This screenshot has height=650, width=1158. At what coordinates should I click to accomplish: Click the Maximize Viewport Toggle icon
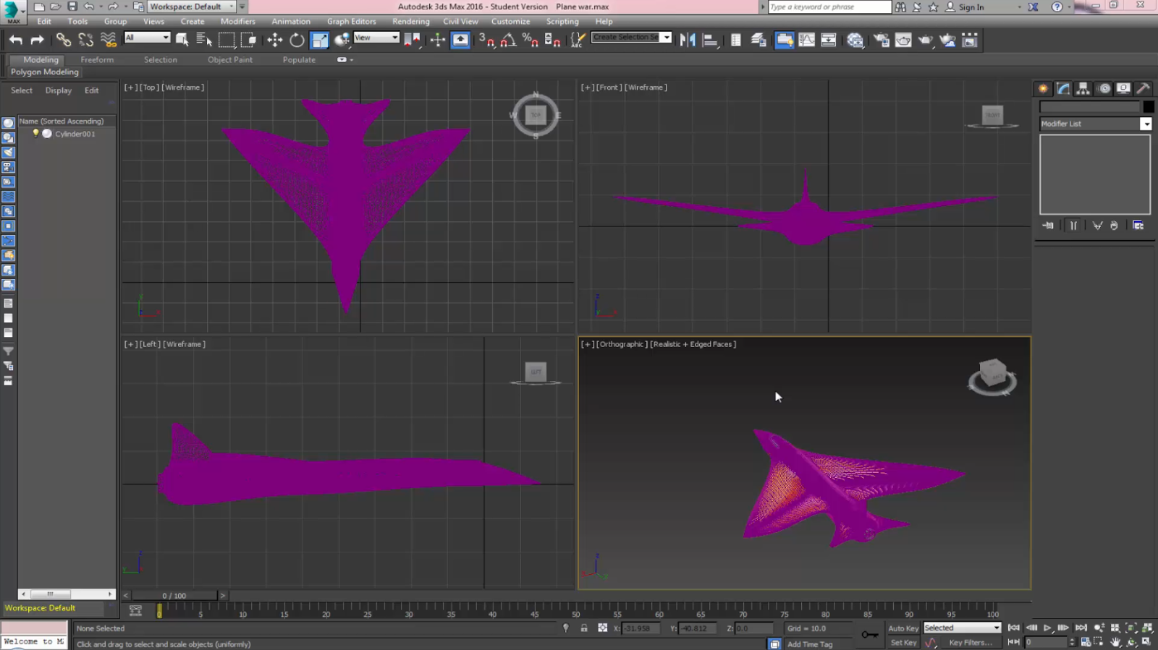click(1147, 641)
